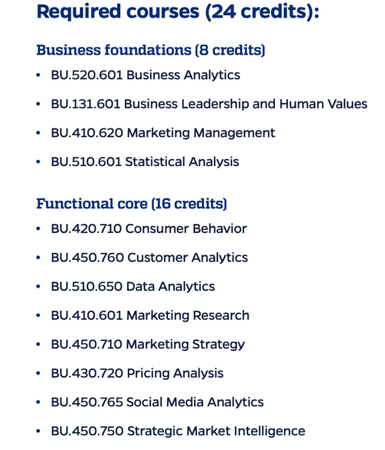
Task: Select BU.450.765 Social Media Analytics
Action: pyautogui.click(x=157, y=402)
